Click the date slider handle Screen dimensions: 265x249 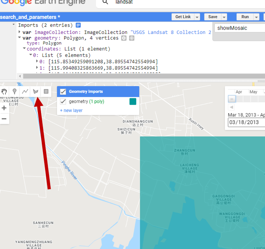click(232, 99)
